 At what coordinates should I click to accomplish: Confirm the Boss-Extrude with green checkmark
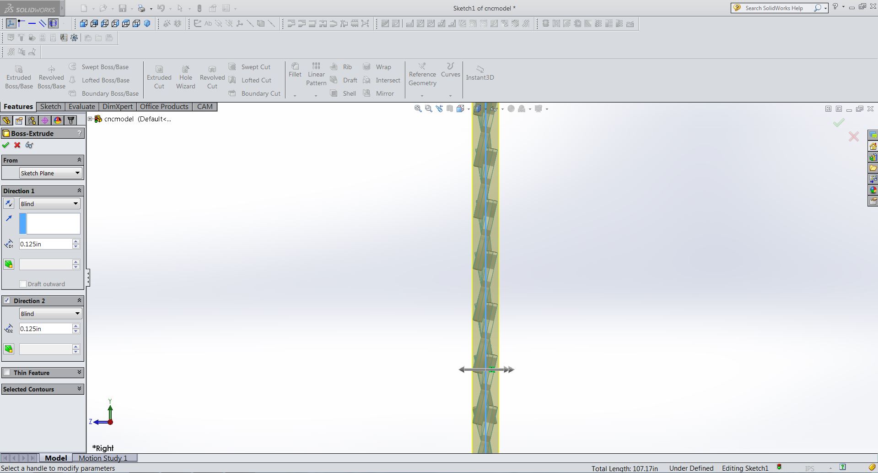(x=6, y=145)
